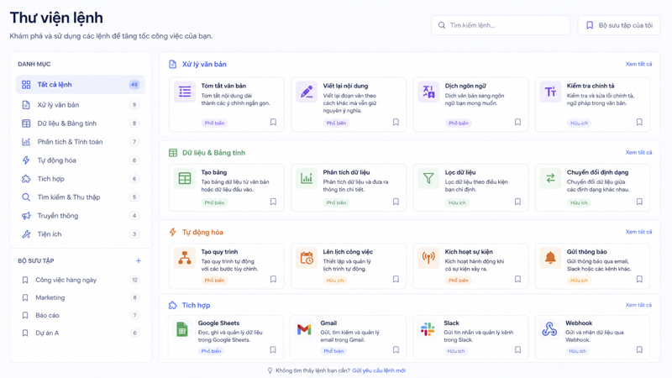Select Dữ liệu & Bảng tính category
This screenshot has width=672, height=378.
81,123
